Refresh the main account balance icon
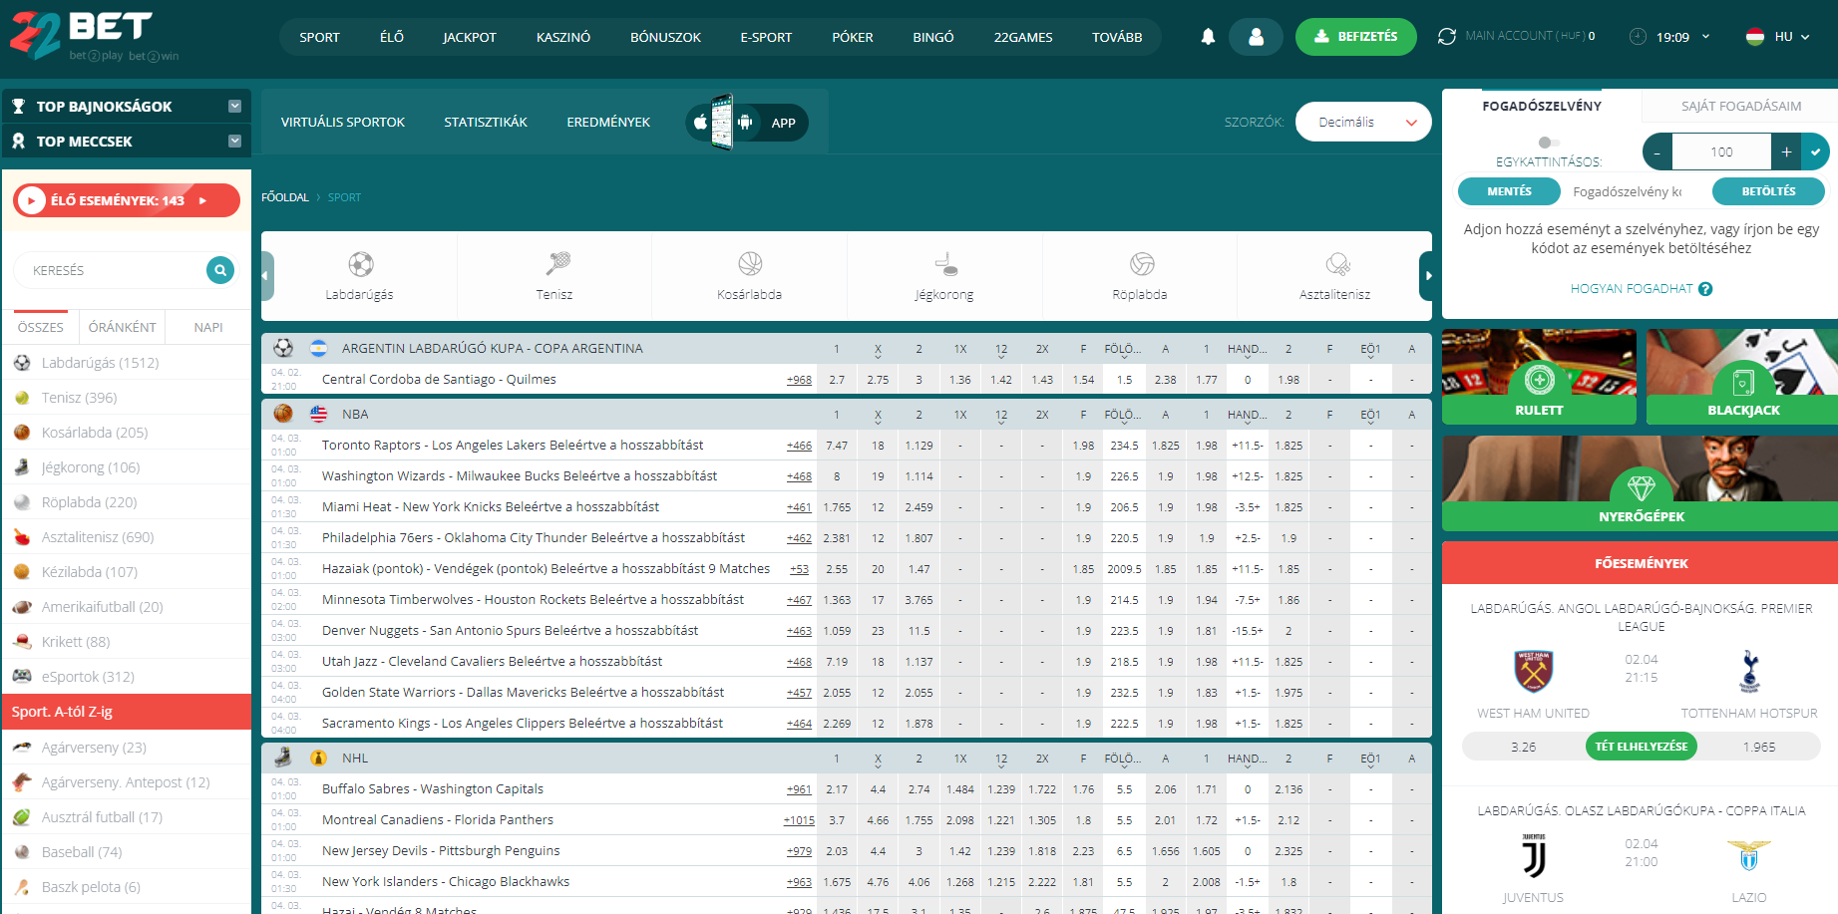 tap(1446, 37)
